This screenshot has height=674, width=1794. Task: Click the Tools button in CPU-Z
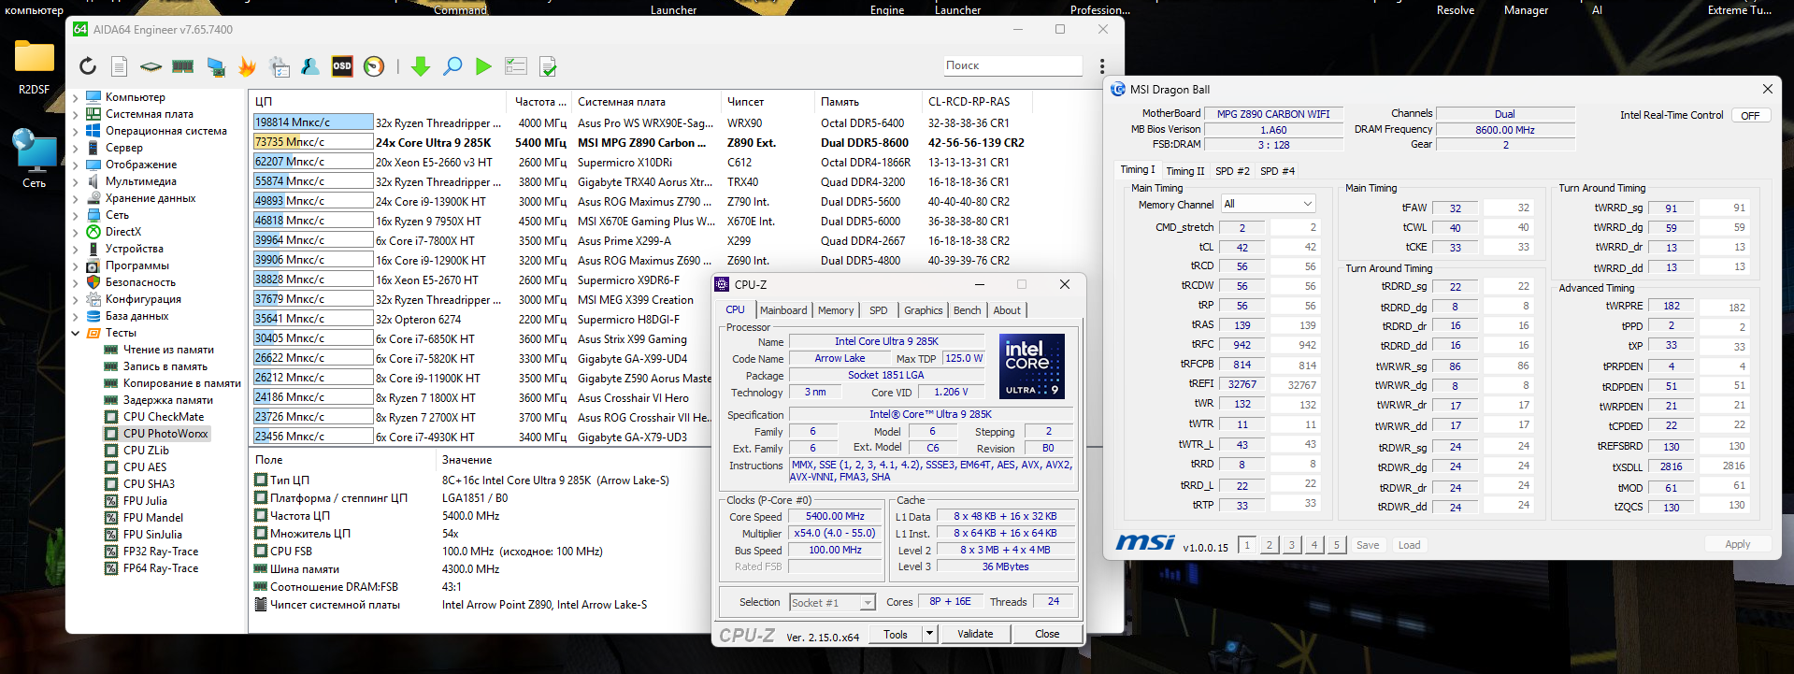coord(896,634)
